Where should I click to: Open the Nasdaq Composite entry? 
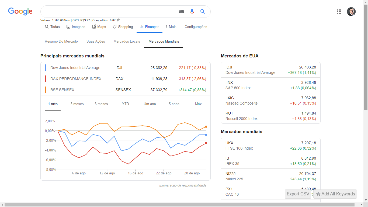[x=271, y=101]
